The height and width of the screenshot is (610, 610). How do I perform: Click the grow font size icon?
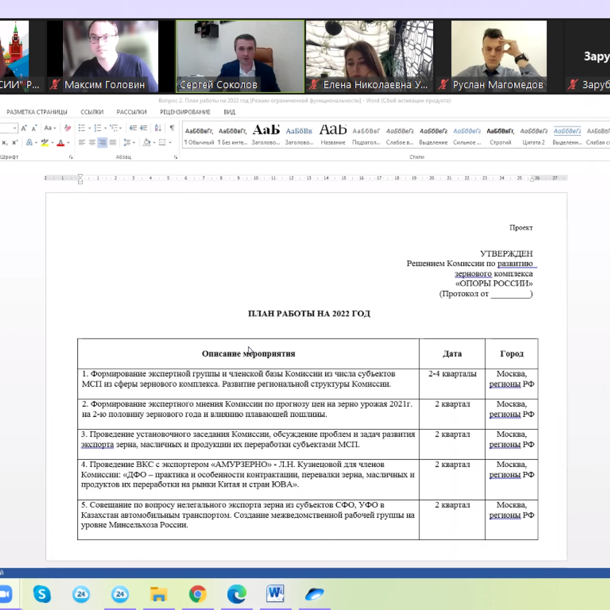coord(24,128)
